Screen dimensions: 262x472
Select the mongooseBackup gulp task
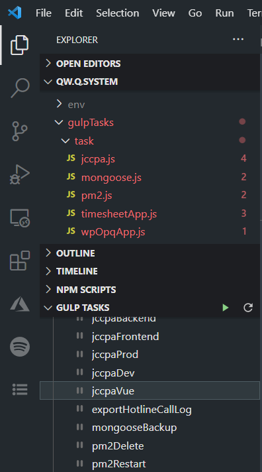150,428
